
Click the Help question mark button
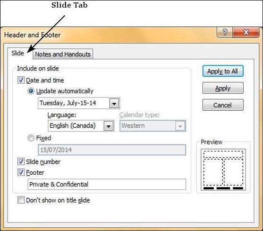(225, 32)
